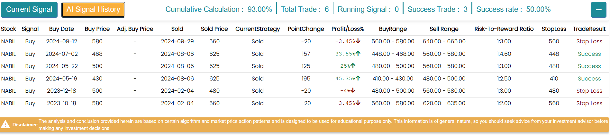
Task: Click the green up arrow next to 33.55%
Action: point(358,54)
